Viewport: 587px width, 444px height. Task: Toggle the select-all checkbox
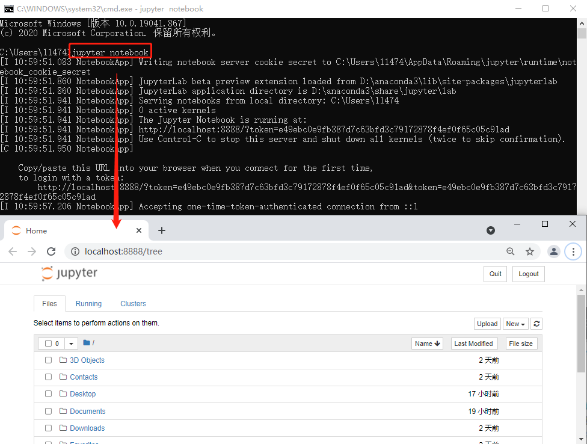click(48, 344)
